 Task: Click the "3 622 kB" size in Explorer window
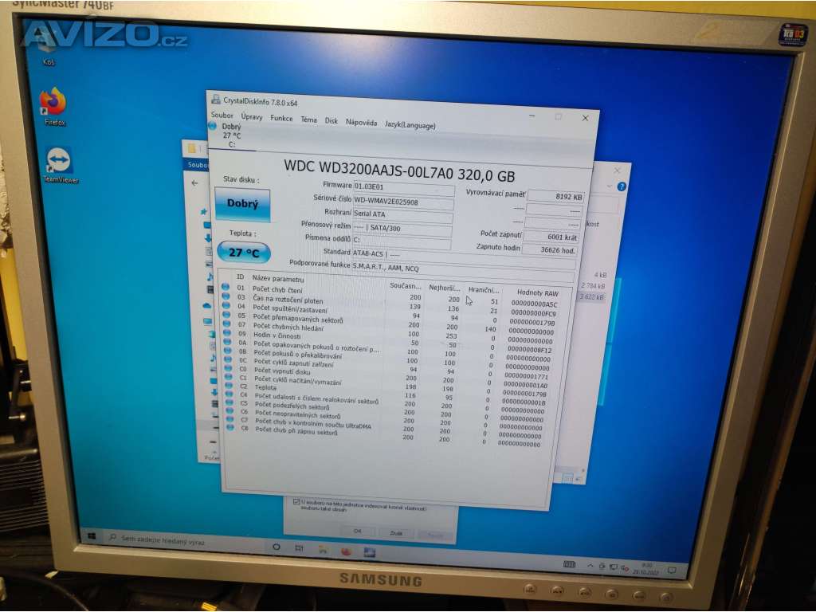click(x=592, y=297)
